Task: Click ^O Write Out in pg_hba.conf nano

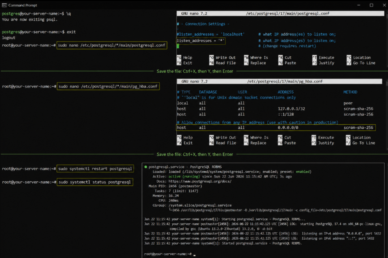Action: 223,137
